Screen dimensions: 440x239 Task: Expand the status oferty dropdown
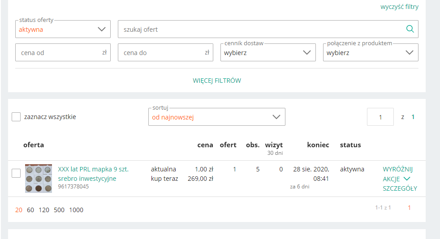pyautogui.click(x=63, y=29)
